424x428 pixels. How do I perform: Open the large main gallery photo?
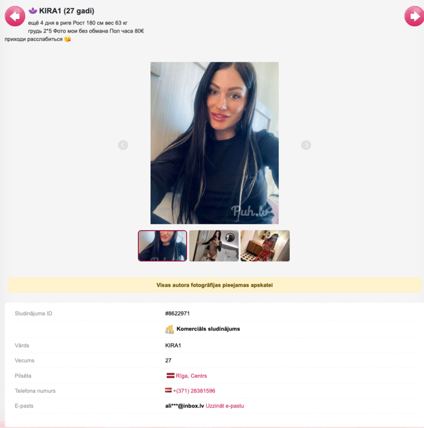coord(215,143)
